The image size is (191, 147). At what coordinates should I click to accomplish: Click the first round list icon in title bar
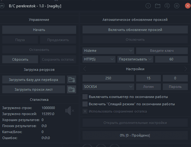click(x=167, y=6)
